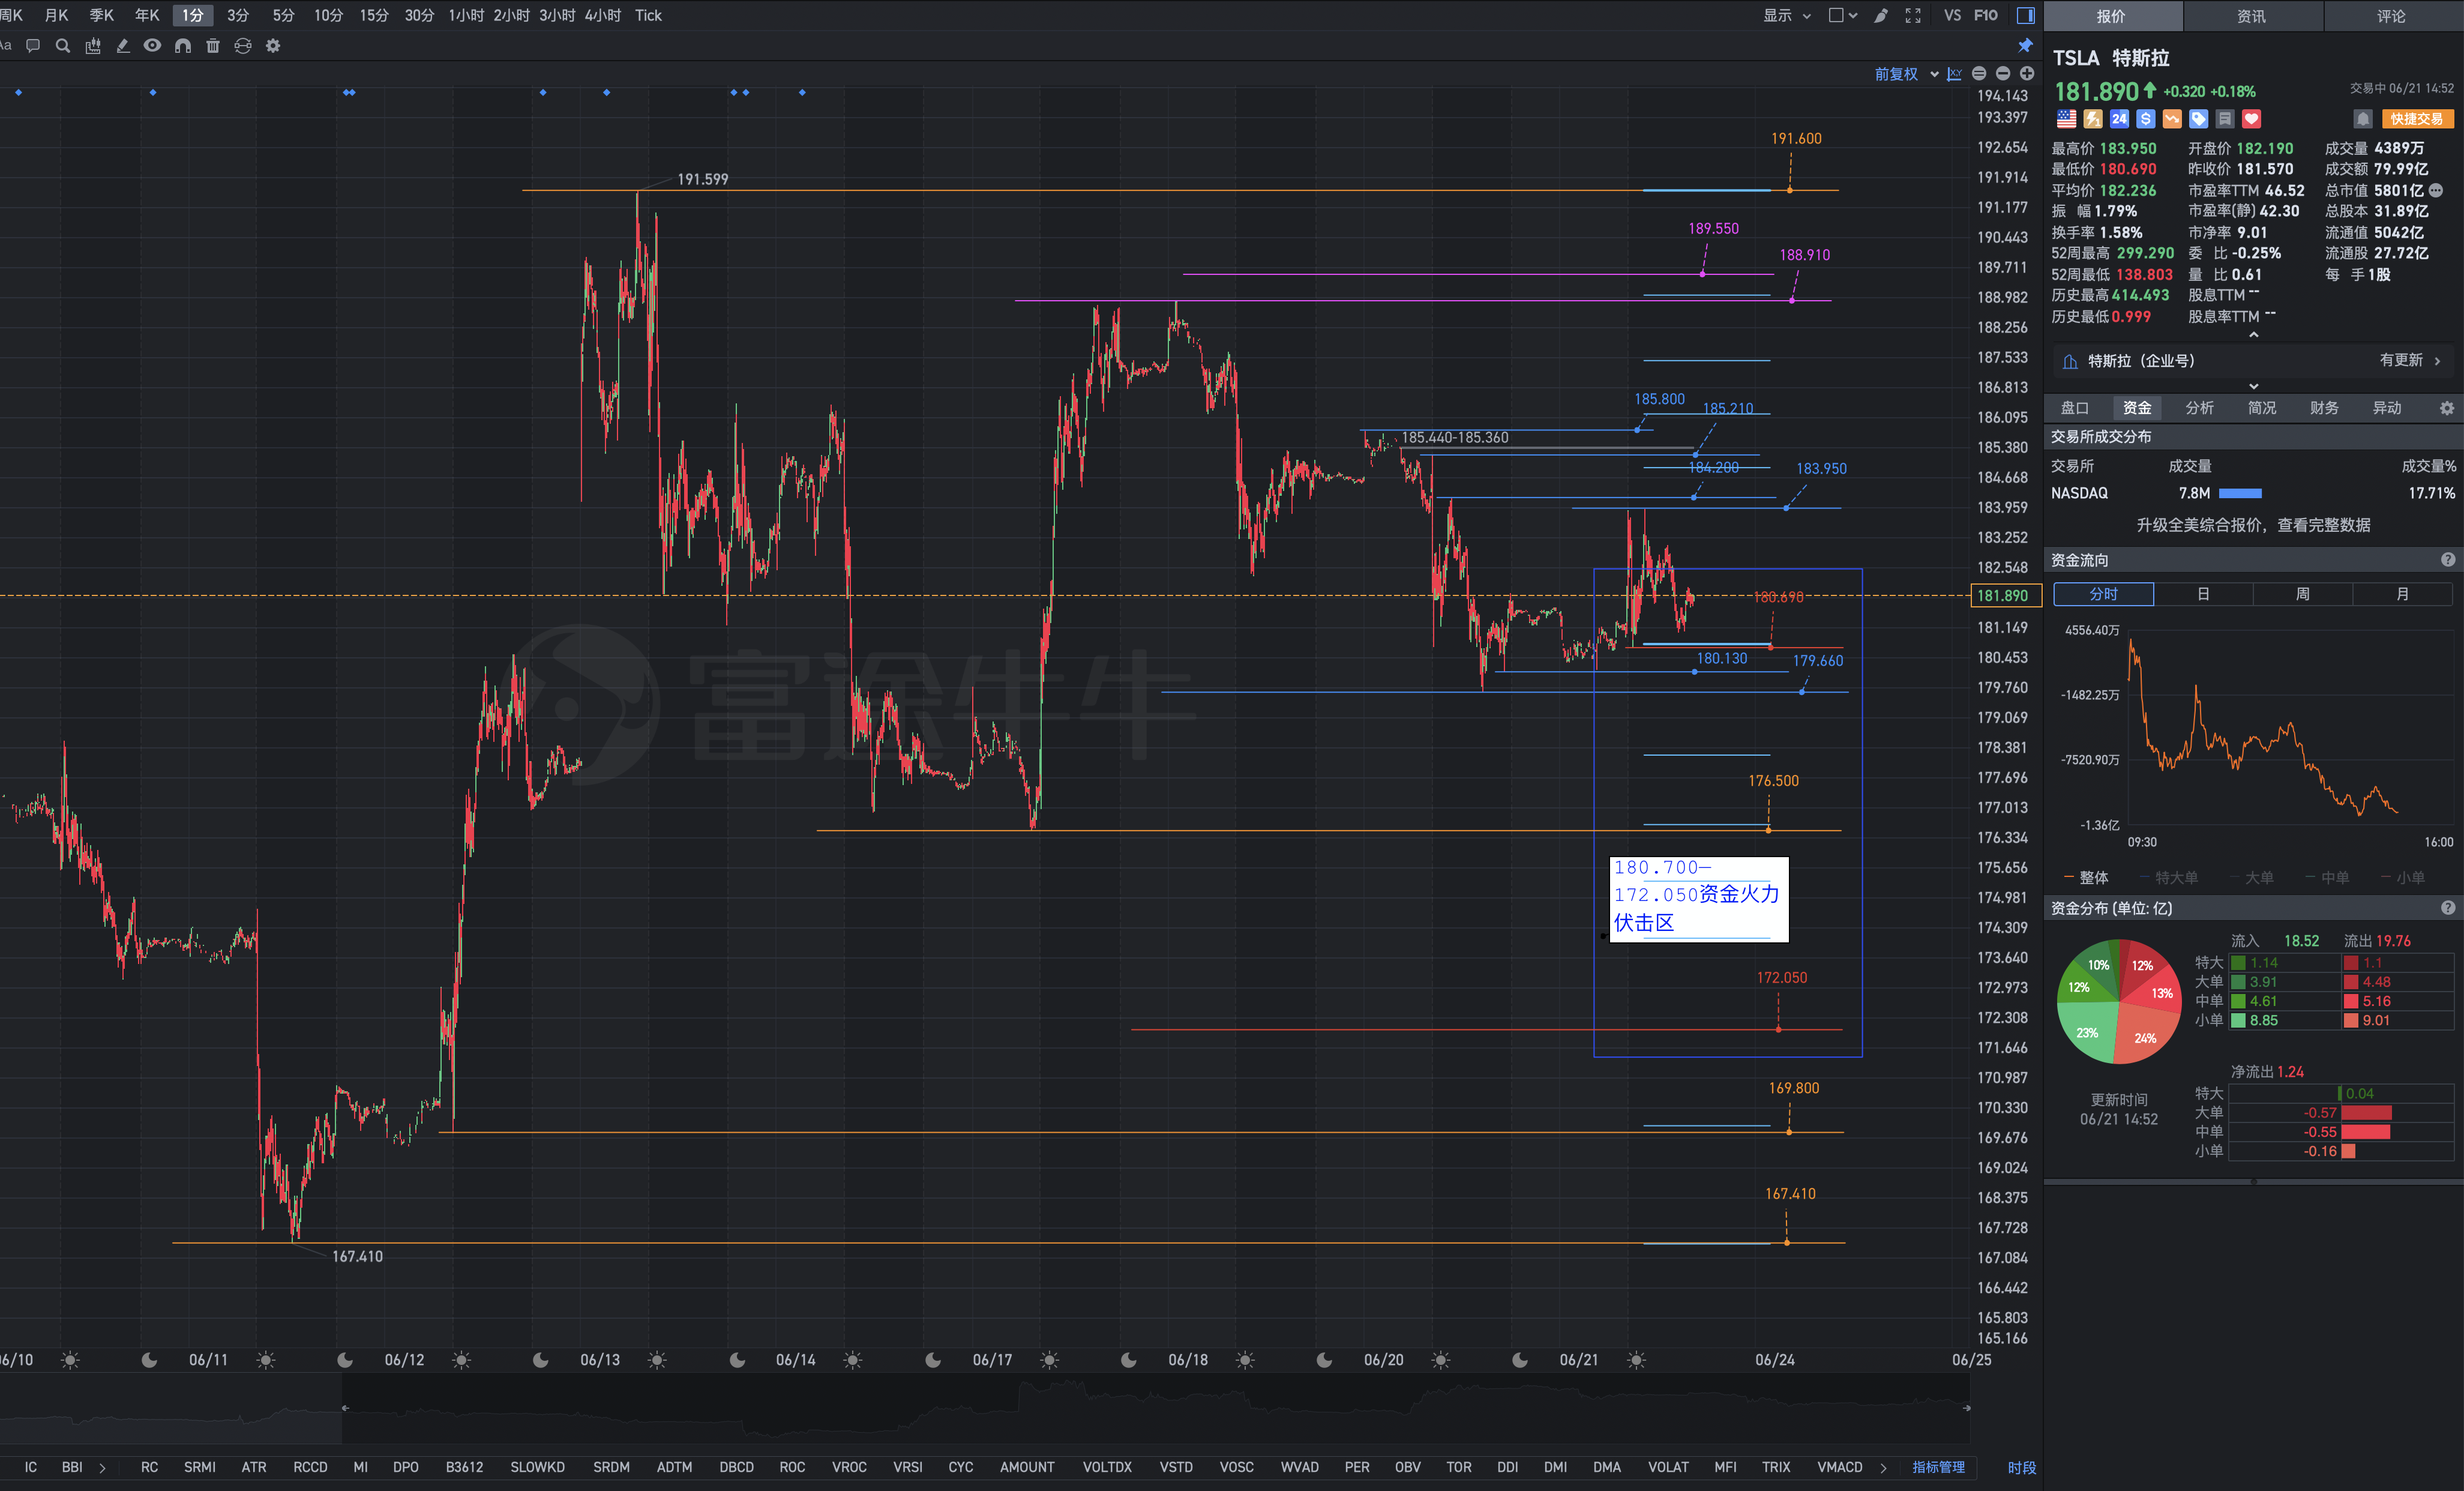Switch chart to 30分 interval
The width and height of the screenshot is (2464, 1491).
(x=419, y=15)
